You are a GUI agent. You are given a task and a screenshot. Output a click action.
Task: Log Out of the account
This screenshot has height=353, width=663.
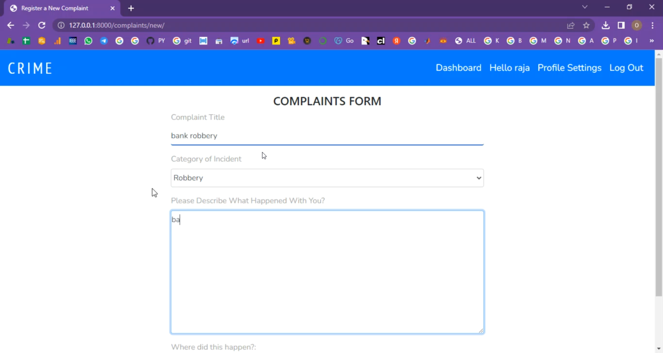[x=626, y=68]
